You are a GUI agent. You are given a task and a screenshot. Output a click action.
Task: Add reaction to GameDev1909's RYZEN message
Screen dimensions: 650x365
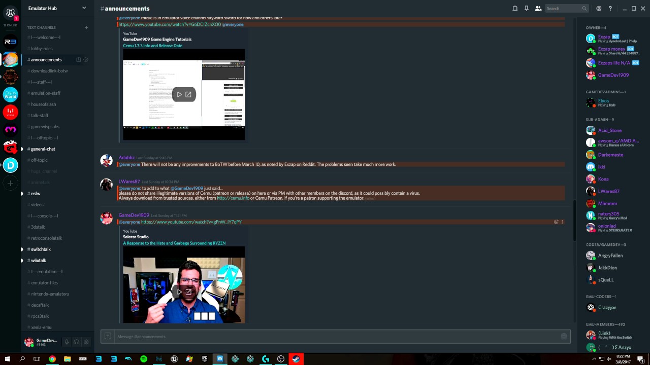(556, 222)
